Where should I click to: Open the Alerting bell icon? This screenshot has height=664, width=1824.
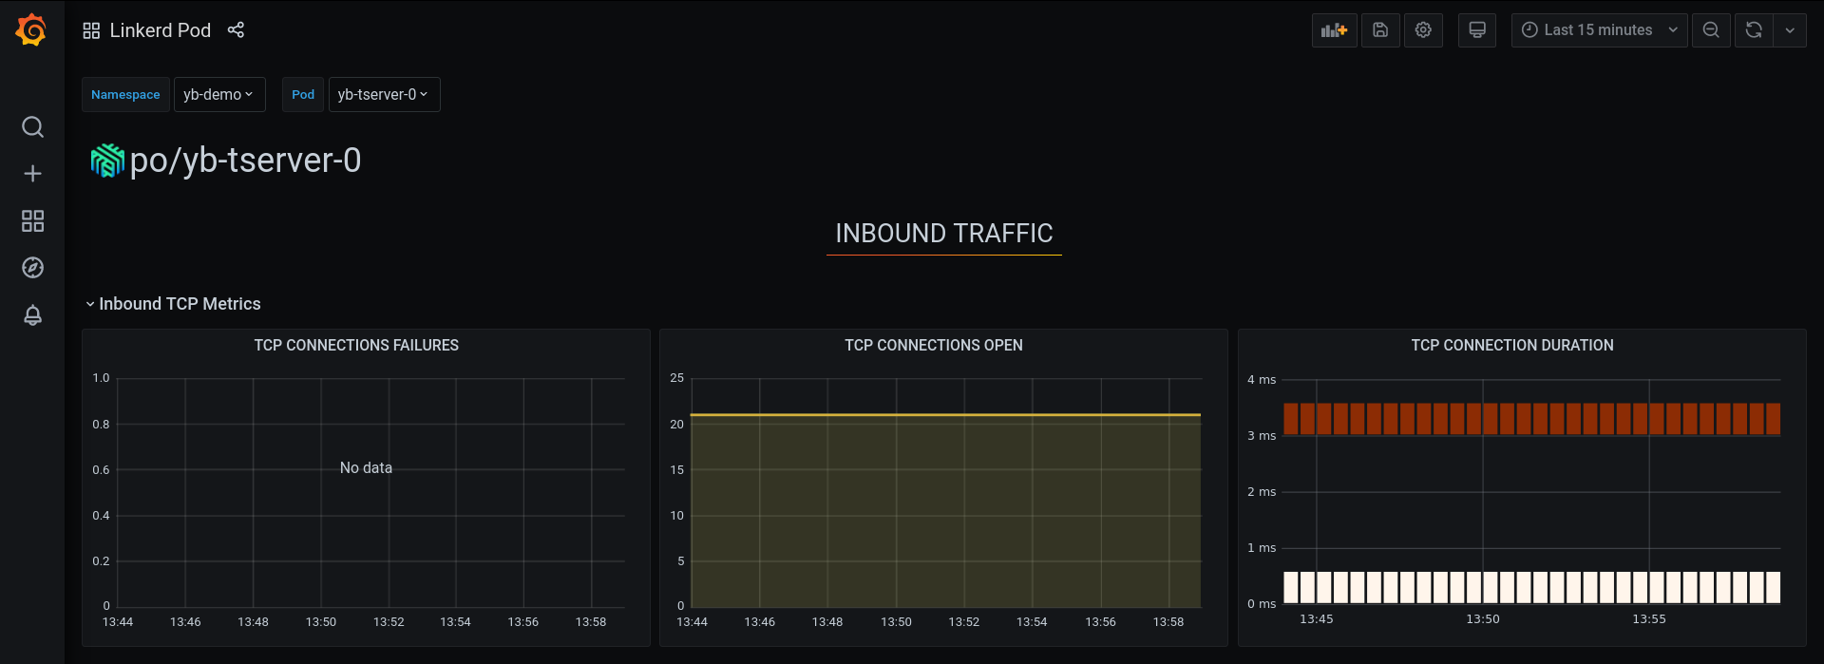coord(32,315)
